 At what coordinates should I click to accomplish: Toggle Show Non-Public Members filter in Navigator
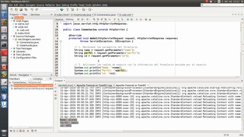20,131
